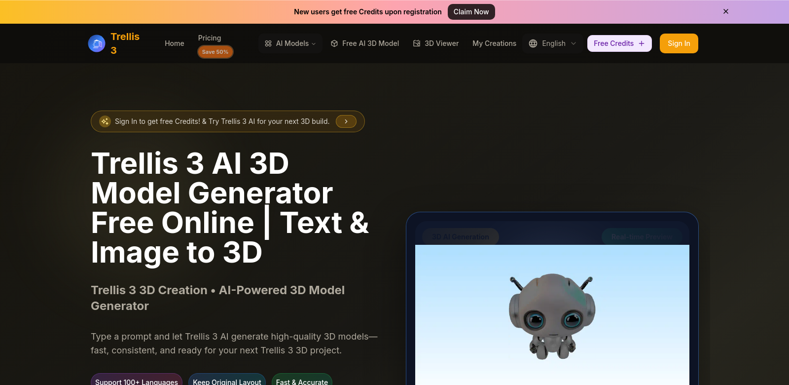Click the Free Credits button

pos(619,43)
